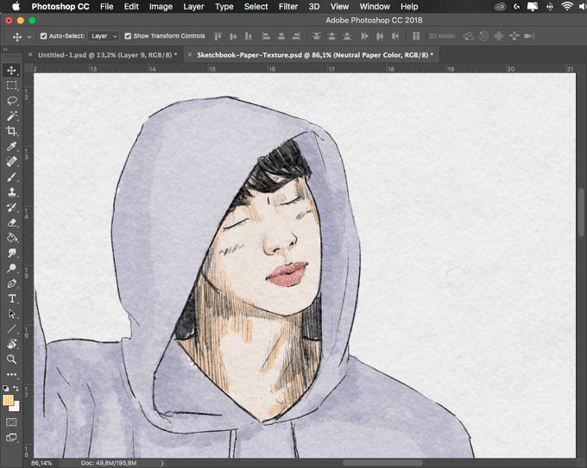Switch to Untitled-1.psd document tab
The image size is (587, 468).
[x=107, y=55]
